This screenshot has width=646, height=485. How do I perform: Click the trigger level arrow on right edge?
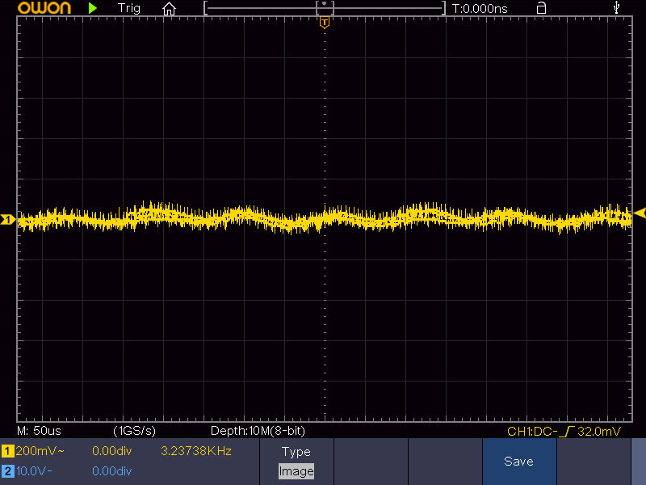click(x=640, y=213)
